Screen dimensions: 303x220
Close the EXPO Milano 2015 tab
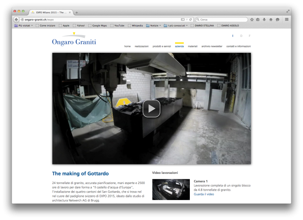click(x=70, y=12)
